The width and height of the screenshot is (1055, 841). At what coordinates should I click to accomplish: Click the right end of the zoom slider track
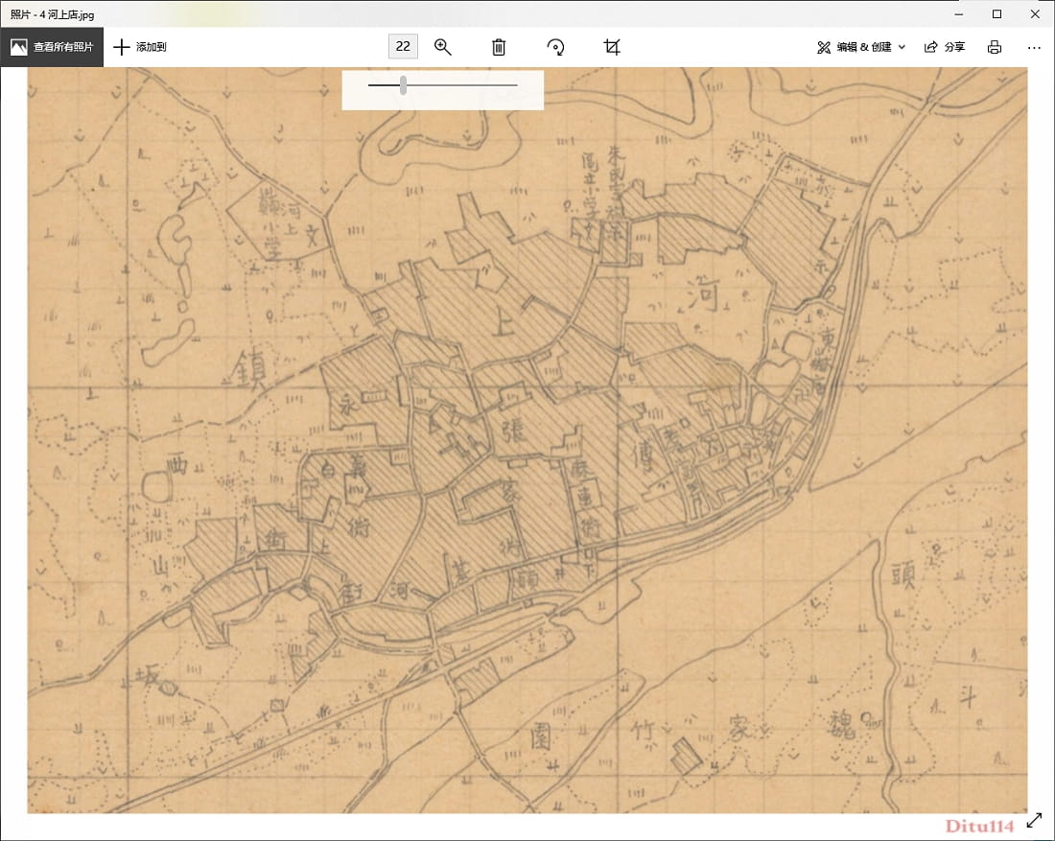[x=516, y=85]
